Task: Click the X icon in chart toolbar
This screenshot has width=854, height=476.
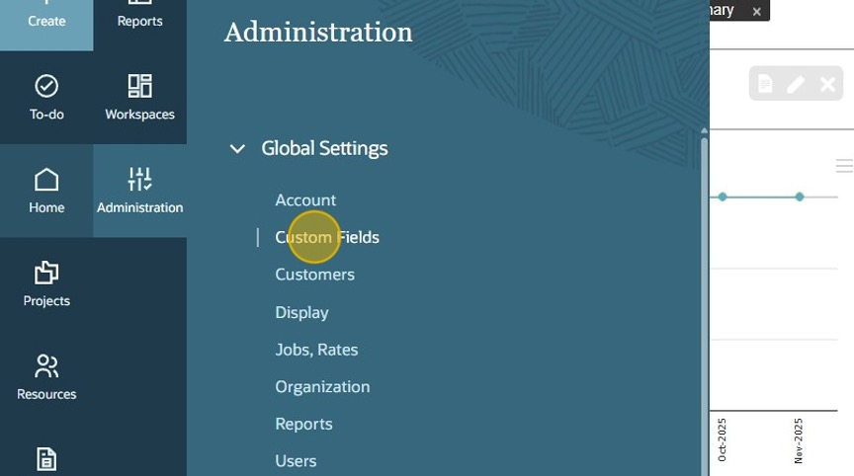Action: pos(827,85)
